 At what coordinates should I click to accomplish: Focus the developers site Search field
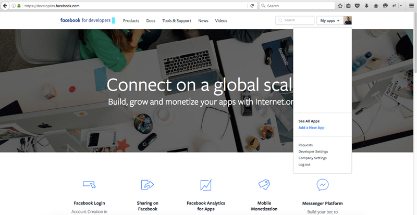295,20
